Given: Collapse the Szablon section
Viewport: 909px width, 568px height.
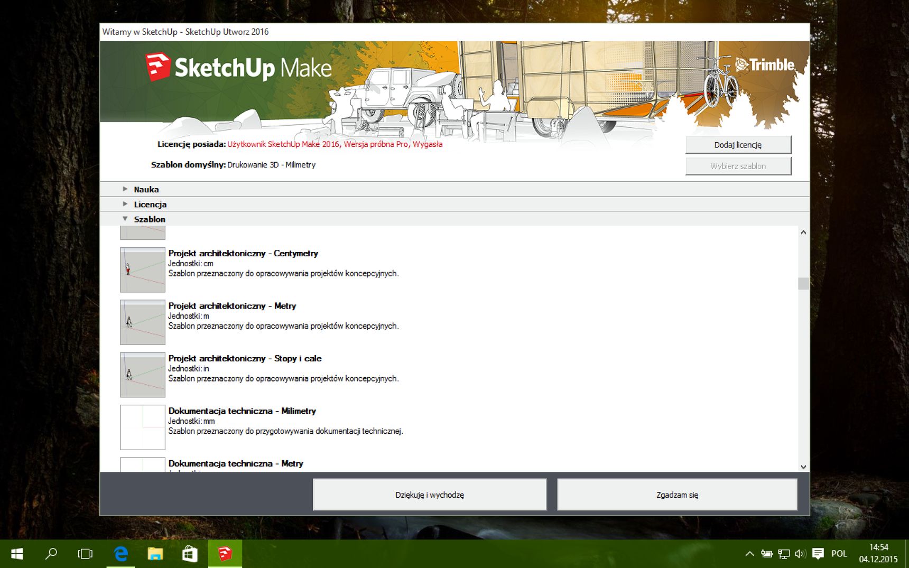Looking at the screenshot, I should [454, 219].
